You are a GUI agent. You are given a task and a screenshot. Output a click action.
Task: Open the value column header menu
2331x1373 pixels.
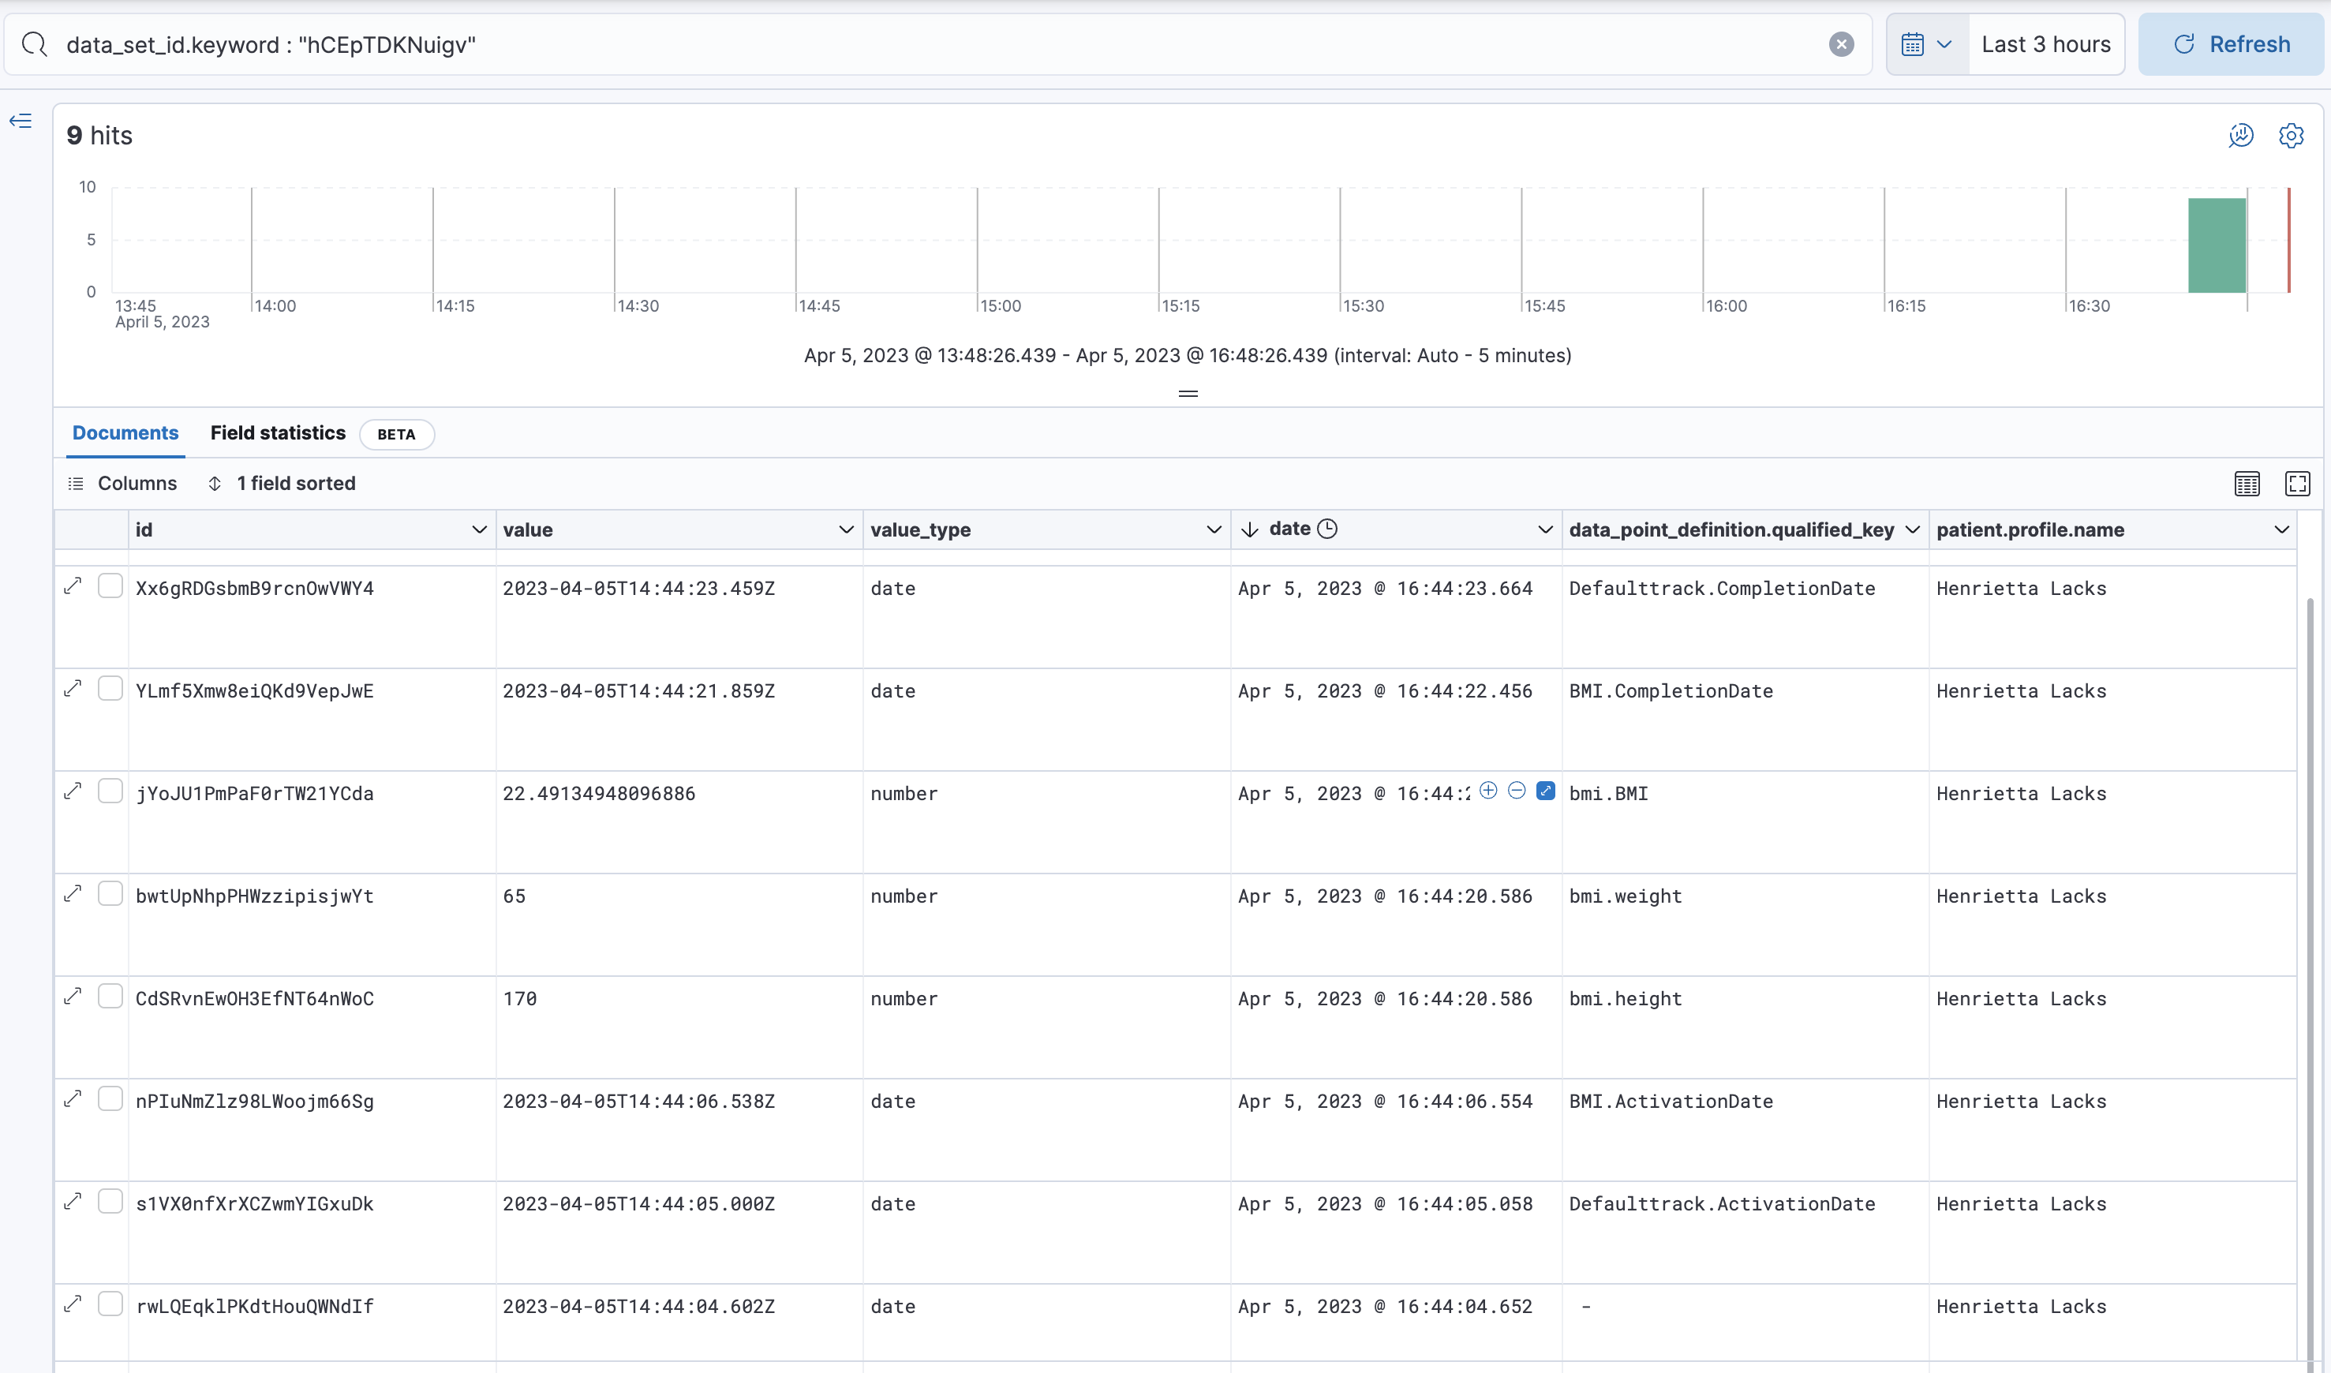845,529
